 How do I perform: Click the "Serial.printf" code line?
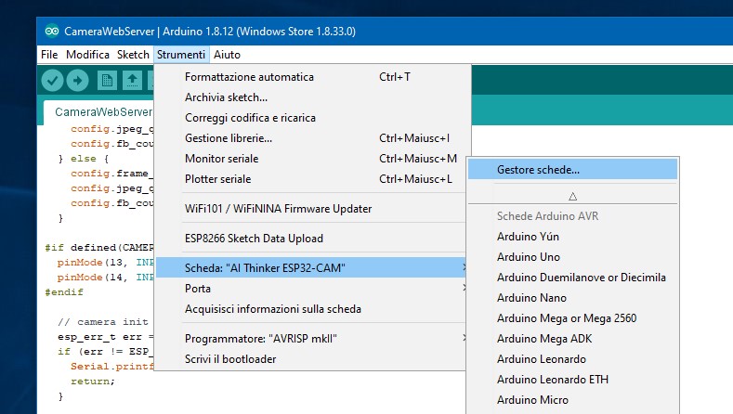click(x=111, y=367)
